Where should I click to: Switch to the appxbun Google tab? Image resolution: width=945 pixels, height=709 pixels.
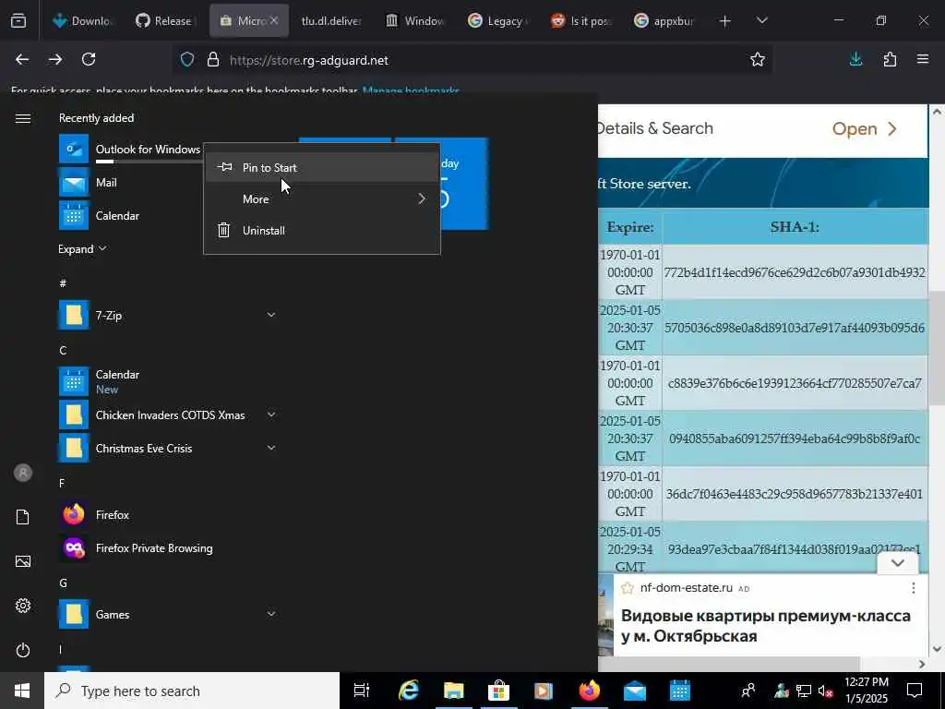664,21
